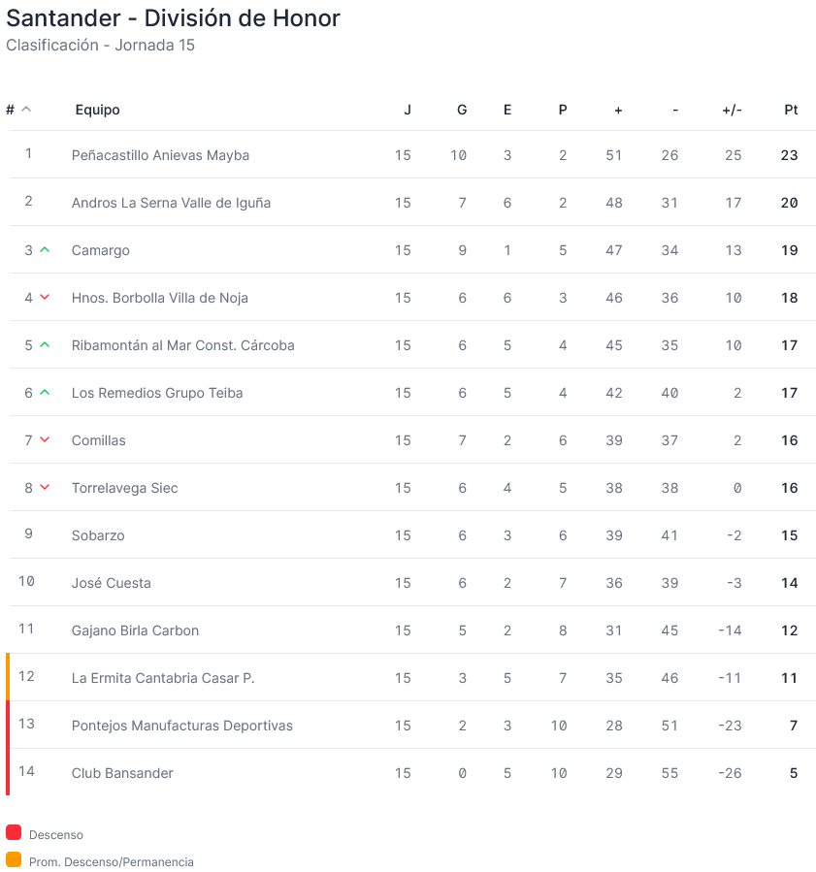
Task: Click the green up arrow beside Camargo
Action: (x=45, y=250)
